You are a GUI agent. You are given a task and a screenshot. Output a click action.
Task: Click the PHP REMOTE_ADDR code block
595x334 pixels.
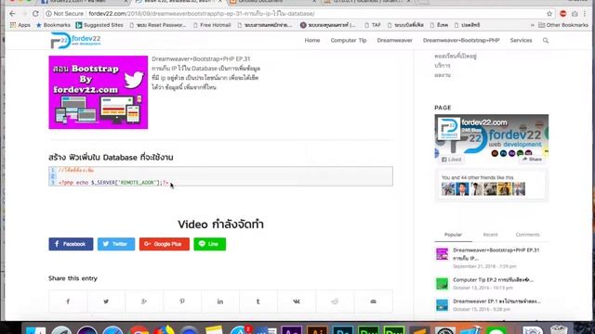pos(221,176)
